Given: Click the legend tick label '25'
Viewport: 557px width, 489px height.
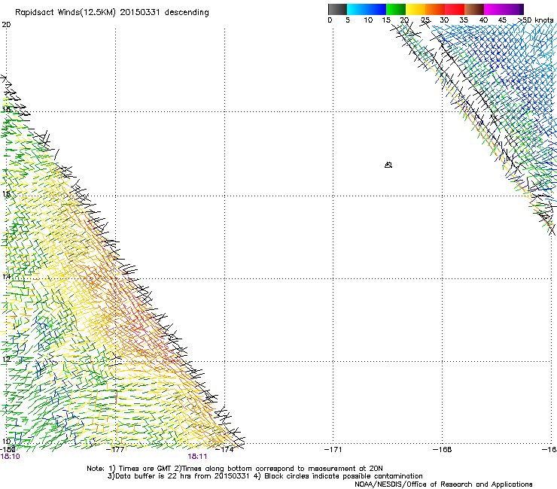Looking at the screenshot, I should click(x=425, y=20).
